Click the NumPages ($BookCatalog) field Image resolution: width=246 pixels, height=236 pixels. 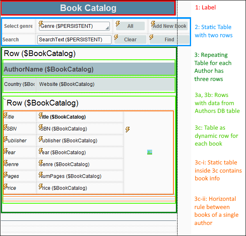pyautogui.click(x=72, y=176)
